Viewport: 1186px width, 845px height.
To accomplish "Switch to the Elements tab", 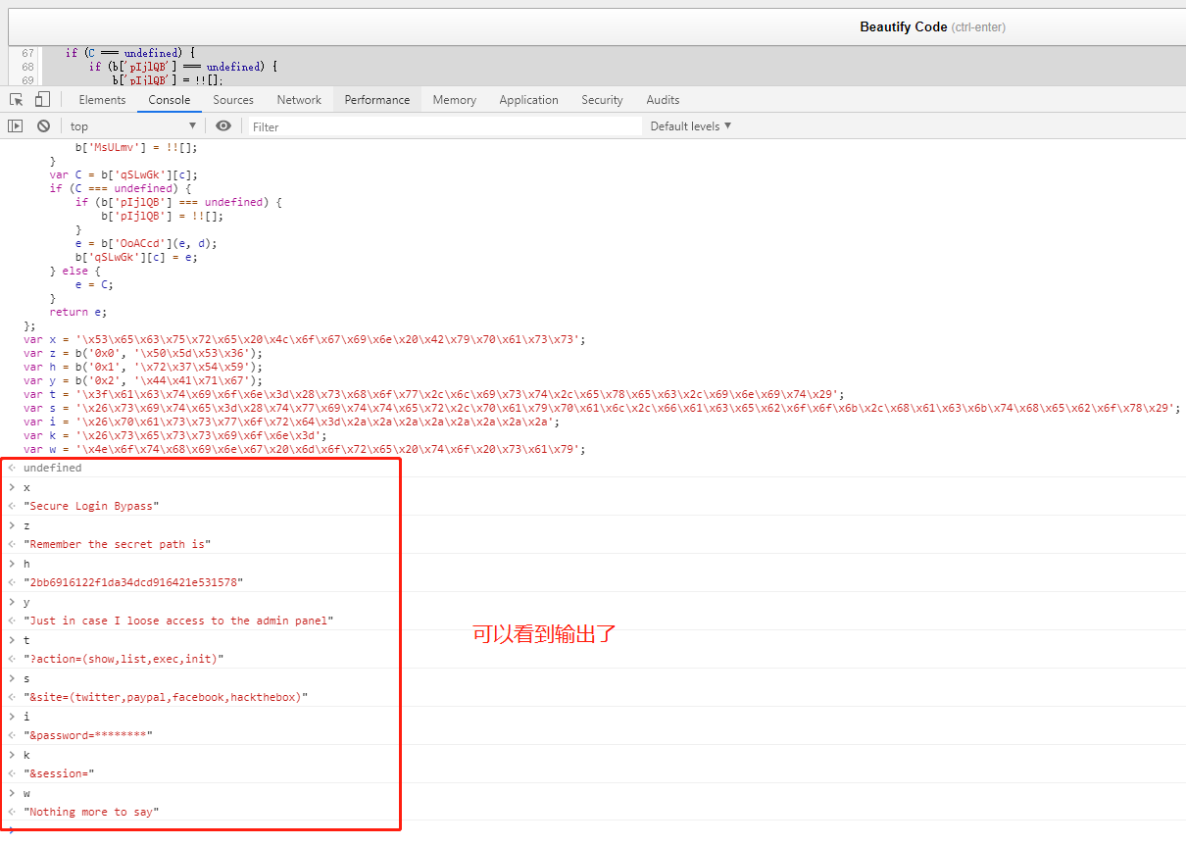I will pyautogui.click(x=102, y=100).
